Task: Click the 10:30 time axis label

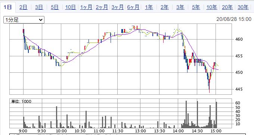Action: (x=80, y=131)
